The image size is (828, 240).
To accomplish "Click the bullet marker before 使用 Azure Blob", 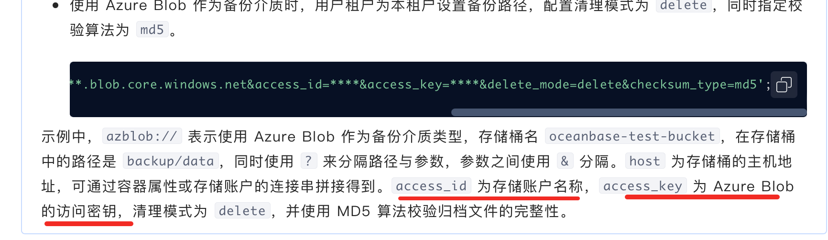I will (55, 6).
